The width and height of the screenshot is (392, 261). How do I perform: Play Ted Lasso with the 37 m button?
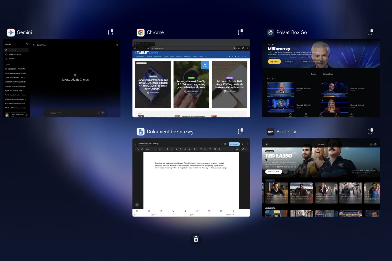click(x=274, y=172)
